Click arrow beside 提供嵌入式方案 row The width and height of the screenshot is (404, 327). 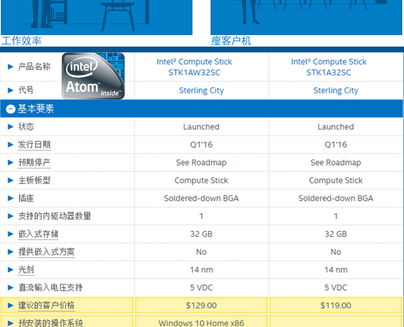click(x=11, y=252)
